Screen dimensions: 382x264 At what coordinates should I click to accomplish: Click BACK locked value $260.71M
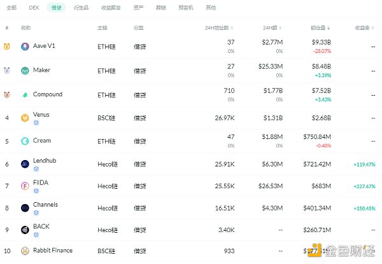(x=317, y=230)
